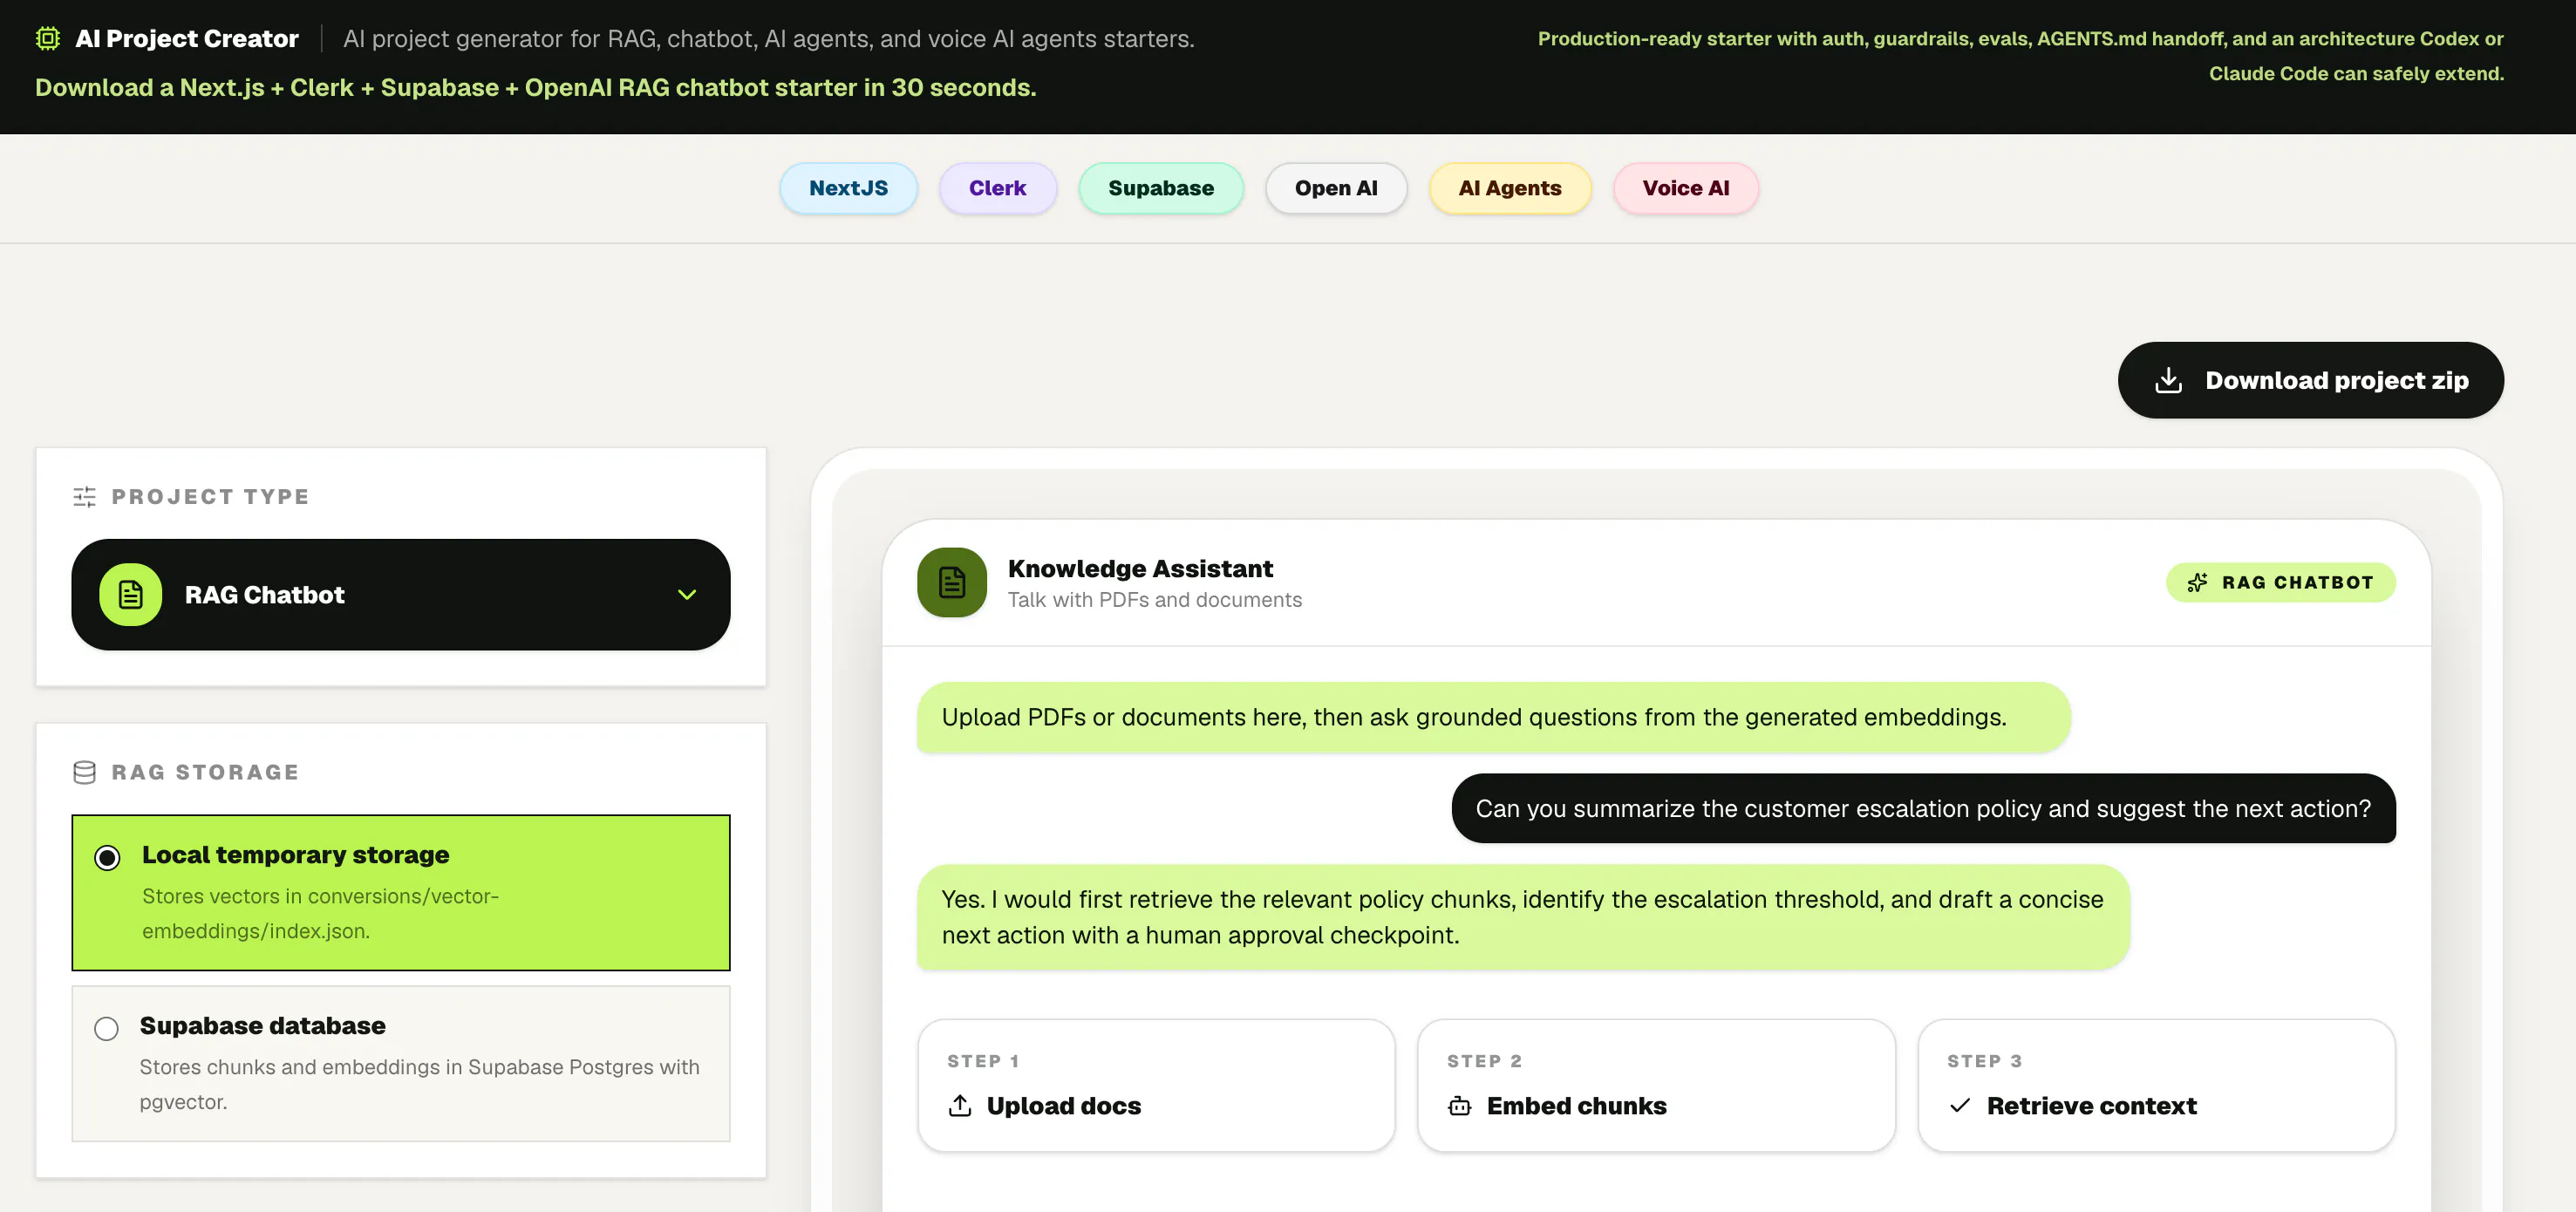Click the 'RAG STORAGE' section label

click(x=205, y=772)
